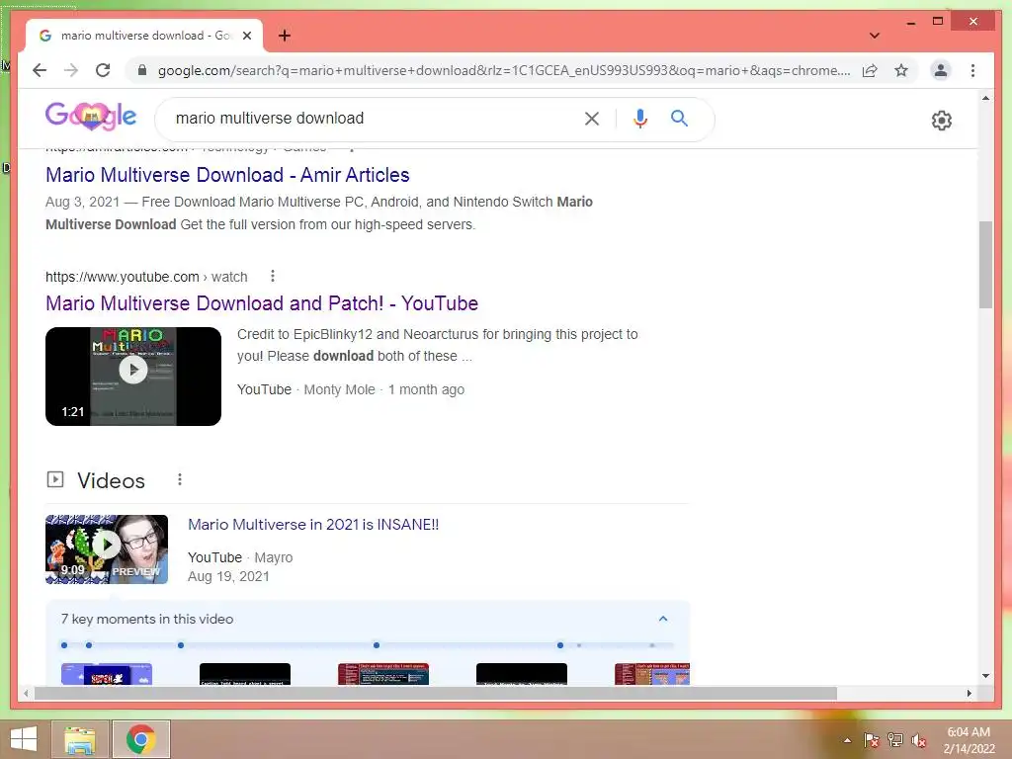This screenshot has height=759, width=1012.
Task: Start voice search with the microphone
Action: click(639, 119)
